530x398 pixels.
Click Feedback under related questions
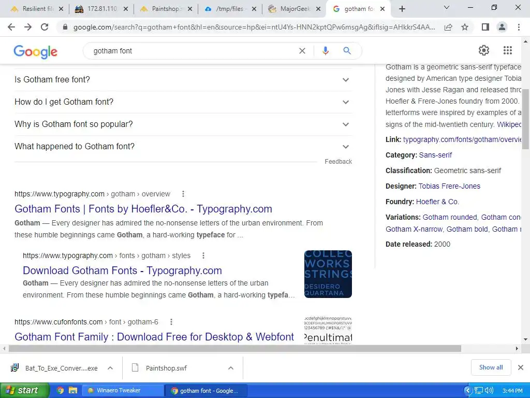click(x=338, y=162)
